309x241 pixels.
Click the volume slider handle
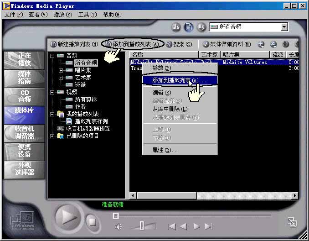(x=142, y=226)
